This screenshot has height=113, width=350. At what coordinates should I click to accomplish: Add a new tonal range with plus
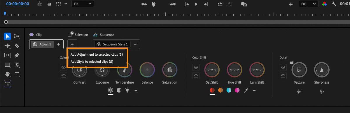click(136, 90)
